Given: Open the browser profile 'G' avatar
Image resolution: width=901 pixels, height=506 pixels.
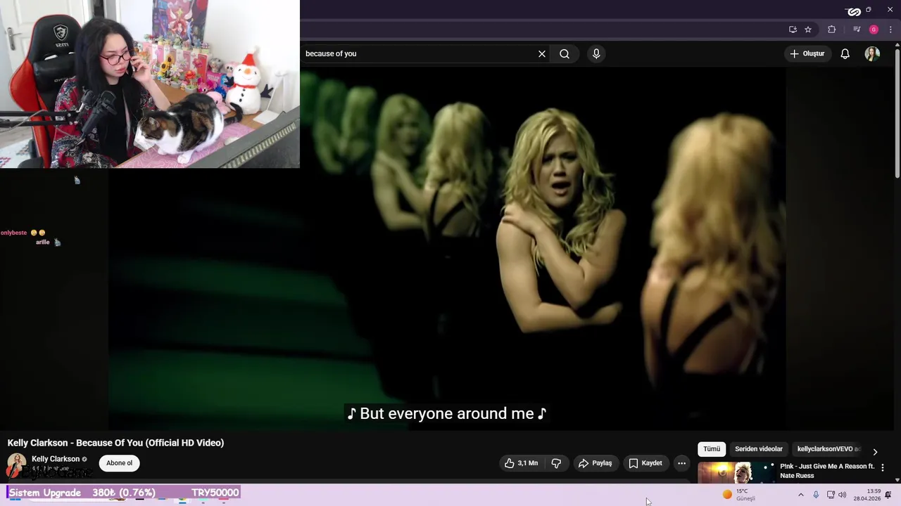Looking at the screenshot, I should [874, 30].
